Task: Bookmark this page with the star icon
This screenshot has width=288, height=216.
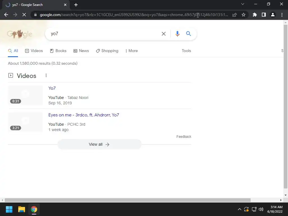Action: 244,15
